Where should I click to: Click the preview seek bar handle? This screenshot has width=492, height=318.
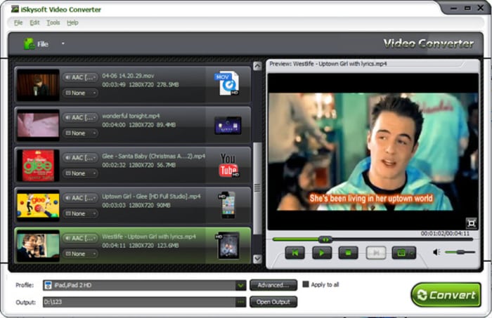point(324,239)
